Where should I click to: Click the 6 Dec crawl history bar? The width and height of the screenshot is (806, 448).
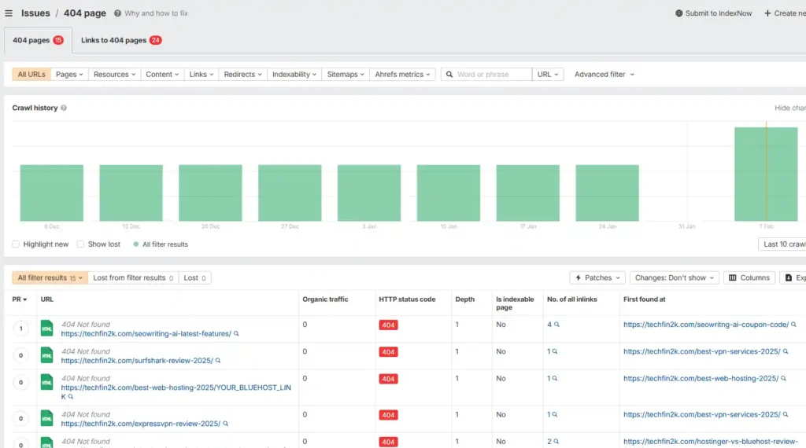(x=51, y=193)
